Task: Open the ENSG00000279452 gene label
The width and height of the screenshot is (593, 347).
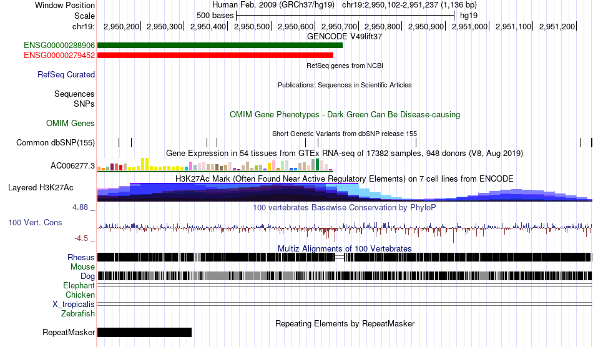Action: (59, 55)
